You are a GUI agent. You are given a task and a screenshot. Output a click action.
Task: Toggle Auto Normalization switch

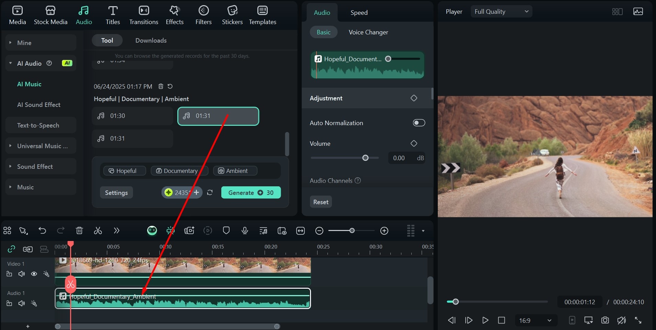point(419,123)
